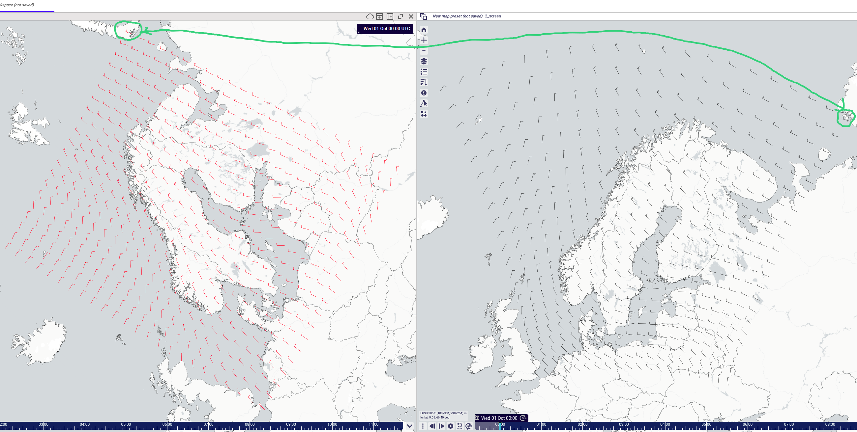Toggle auto time in the date box
The image size is (857, 432).
(523, 418)
